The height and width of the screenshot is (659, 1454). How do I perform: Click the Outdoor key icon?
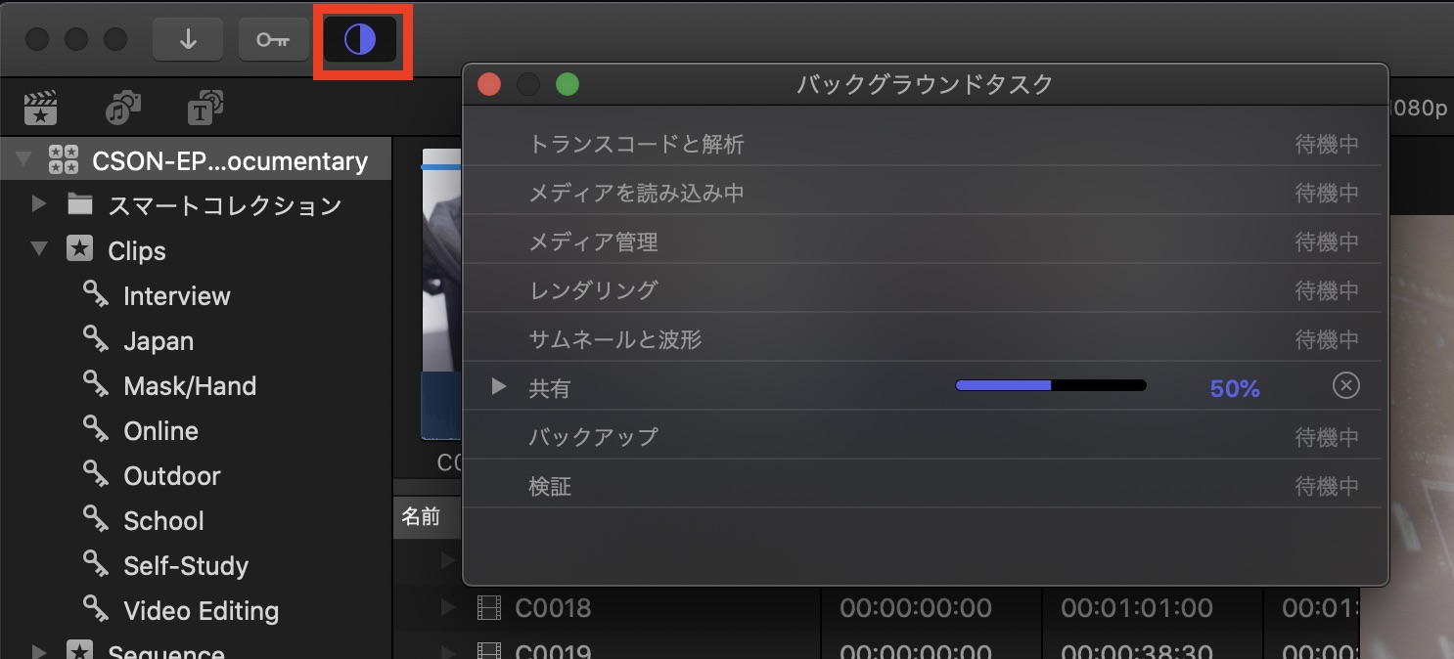(x=96, y=473)
